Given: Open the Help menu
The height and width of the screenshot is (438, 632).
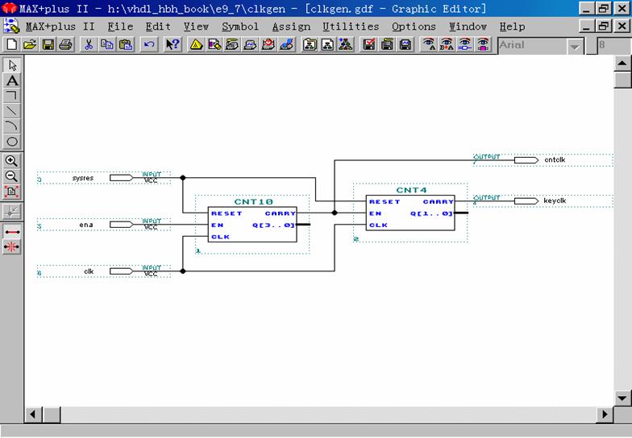Looking at the screenshot, I should coord(513,27).
